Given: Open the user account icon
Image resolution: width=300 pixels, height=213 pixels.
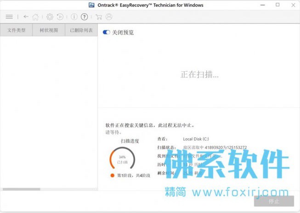Looking at the screenshot, I should (109, 17).
